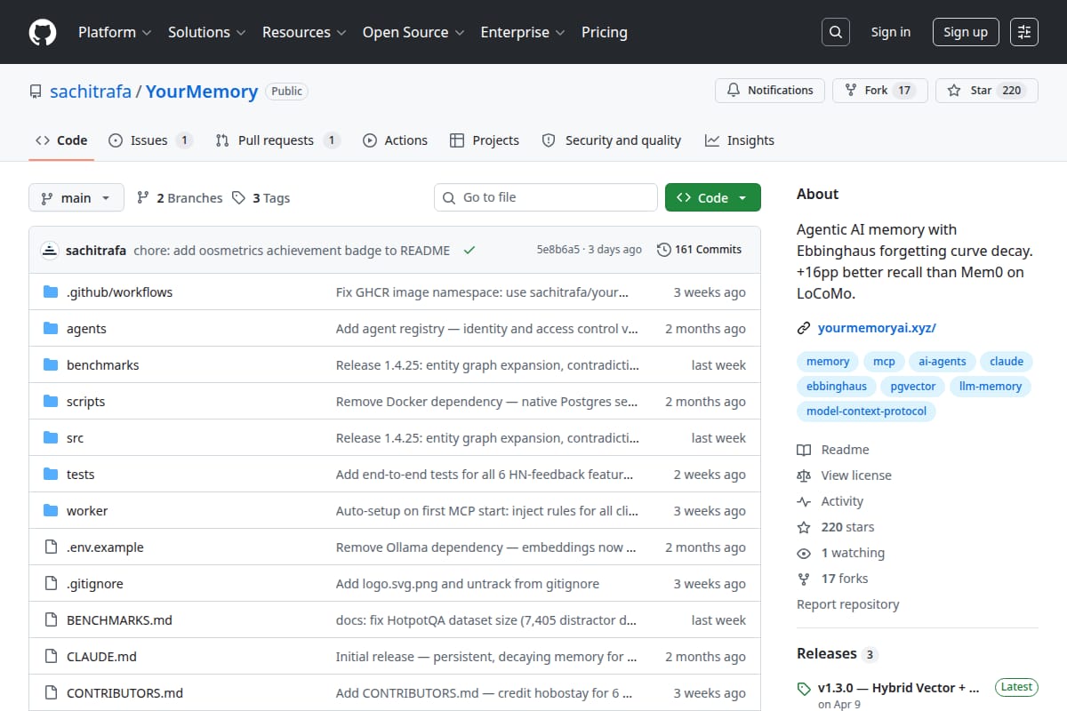
Task: Click the .github/workflows folder icon
Action: (x=51, y=292)
